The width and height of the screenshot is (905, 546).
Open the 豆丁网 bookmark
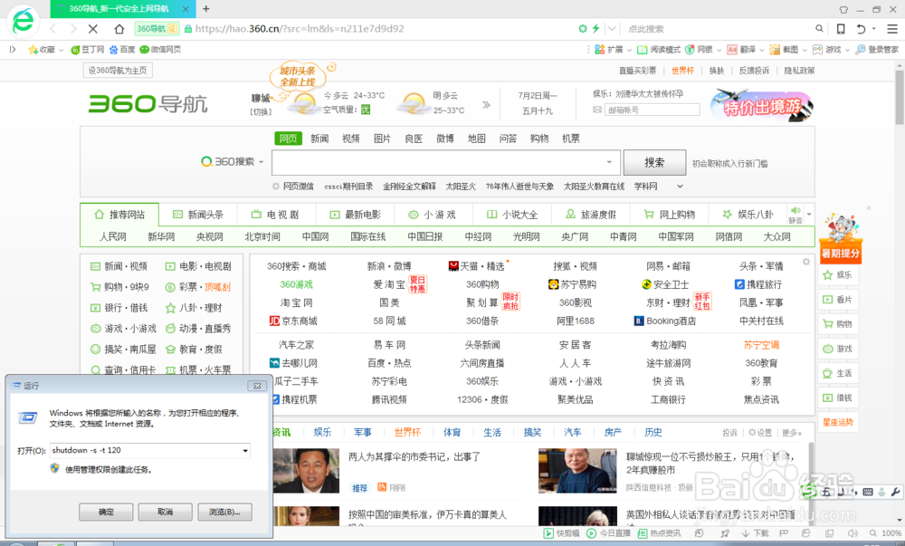pos(88,50)
